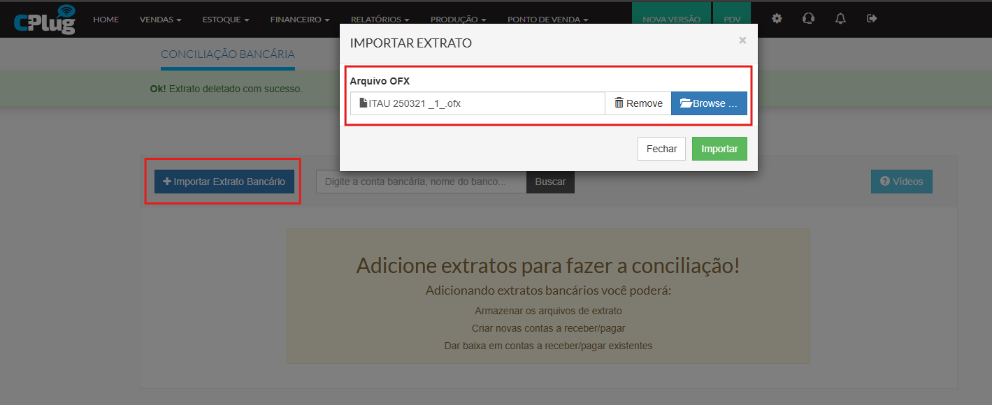992x405 pixels.
Task: Click the logout arrow icon
Action: (872, 19)
